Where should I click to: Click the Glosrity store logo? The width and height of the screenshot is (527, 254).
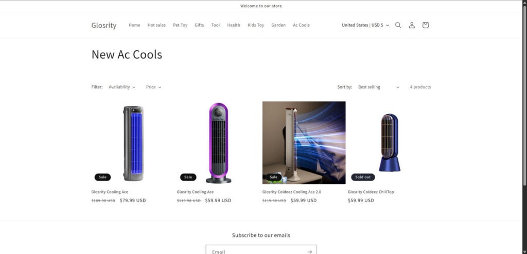[x=104, y=25]
